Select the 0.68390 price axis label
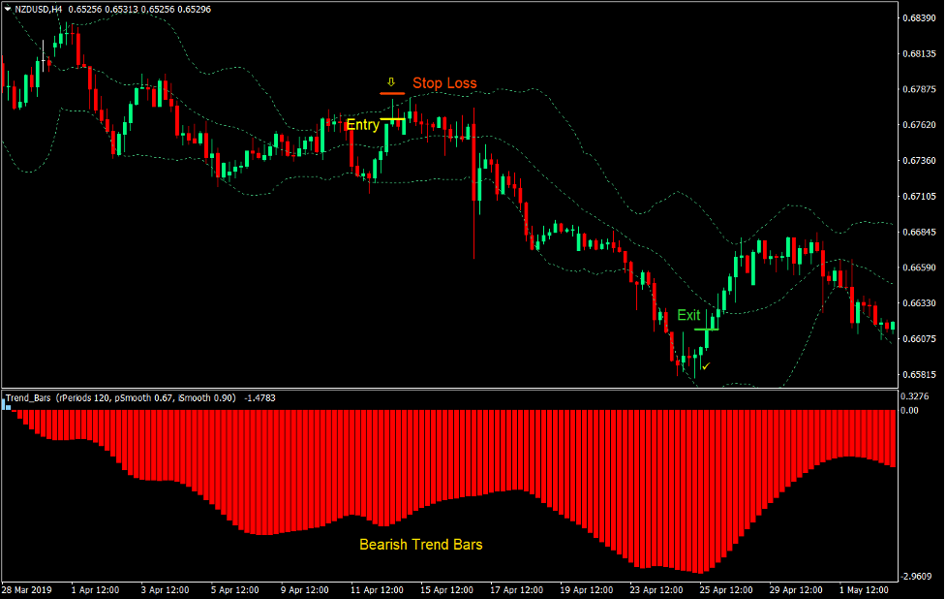Viewport: 946px width, 599px height. 919,18
